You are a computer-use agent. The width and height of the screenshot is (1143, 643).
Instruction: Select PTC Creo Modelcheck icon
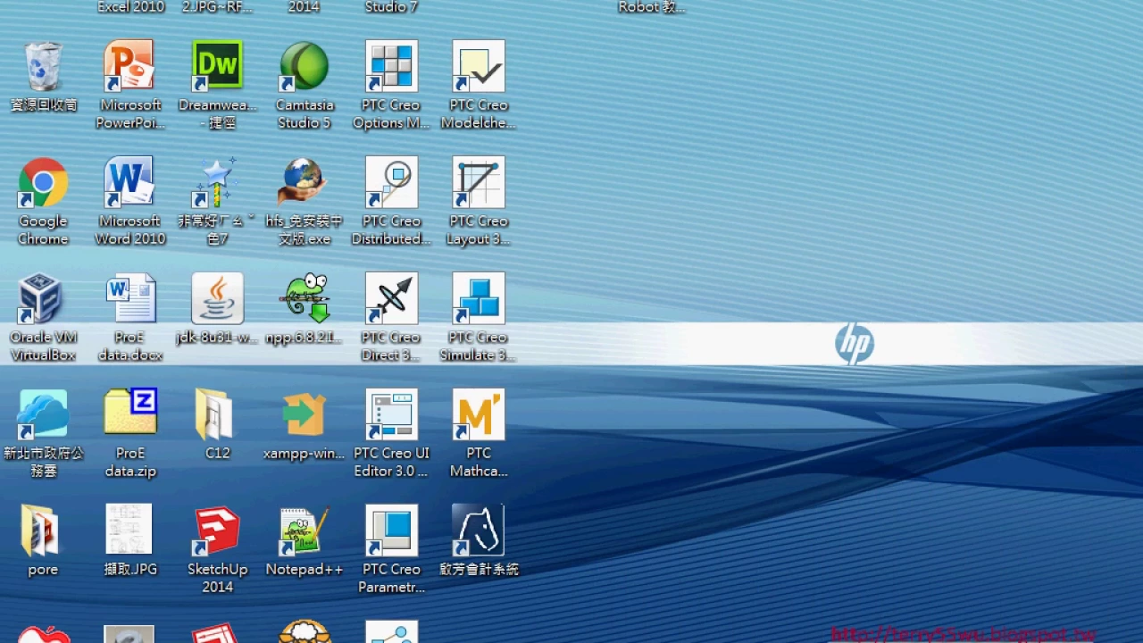tap(479, 66)
